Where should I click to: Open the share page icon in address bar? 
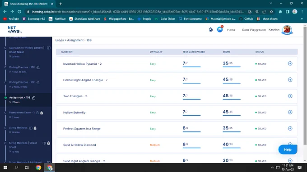pos(264,12)
